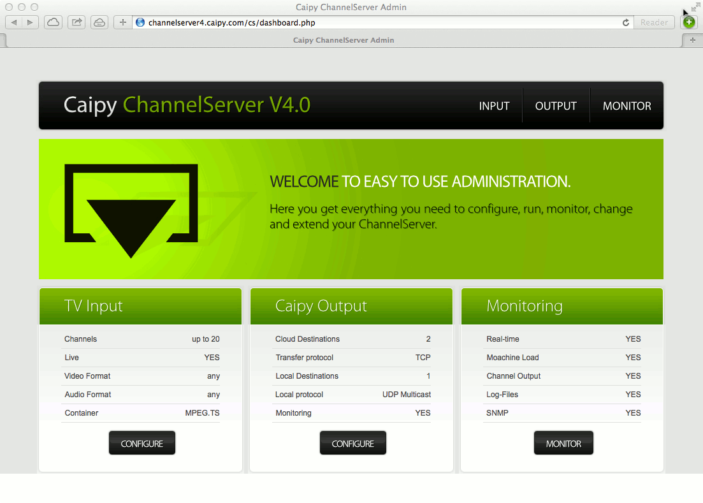Image resolution: width=703 pixels, height=503 pixels.
Task: Click the second cloud toolbar icon
Action: pos(99,22)
